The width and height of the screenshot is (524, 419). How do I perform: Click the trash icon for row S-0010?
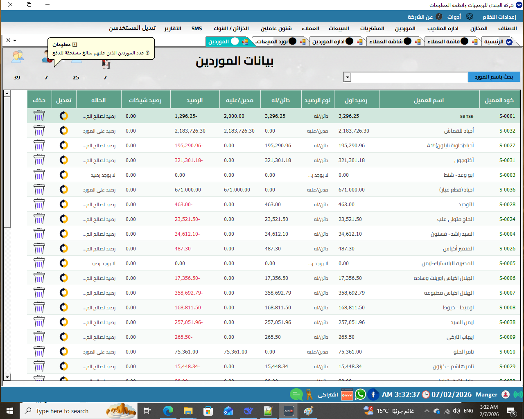click(x=39, y=352)
